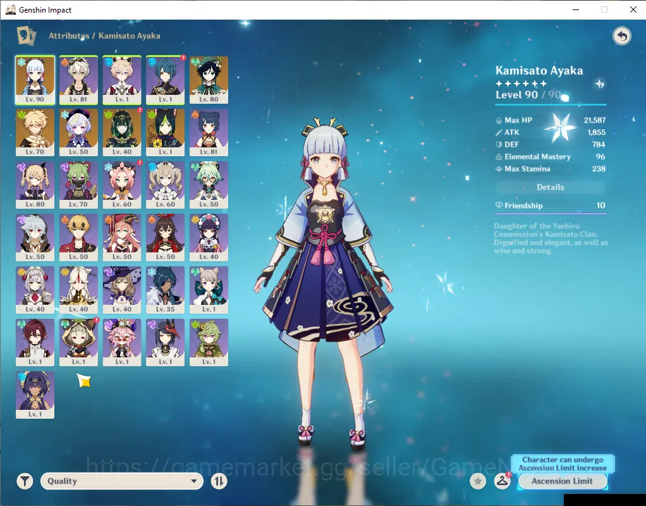Select the blond Traveler Lv. 70 portrait
Screen dimensions: 646x506
coord(35,132)
